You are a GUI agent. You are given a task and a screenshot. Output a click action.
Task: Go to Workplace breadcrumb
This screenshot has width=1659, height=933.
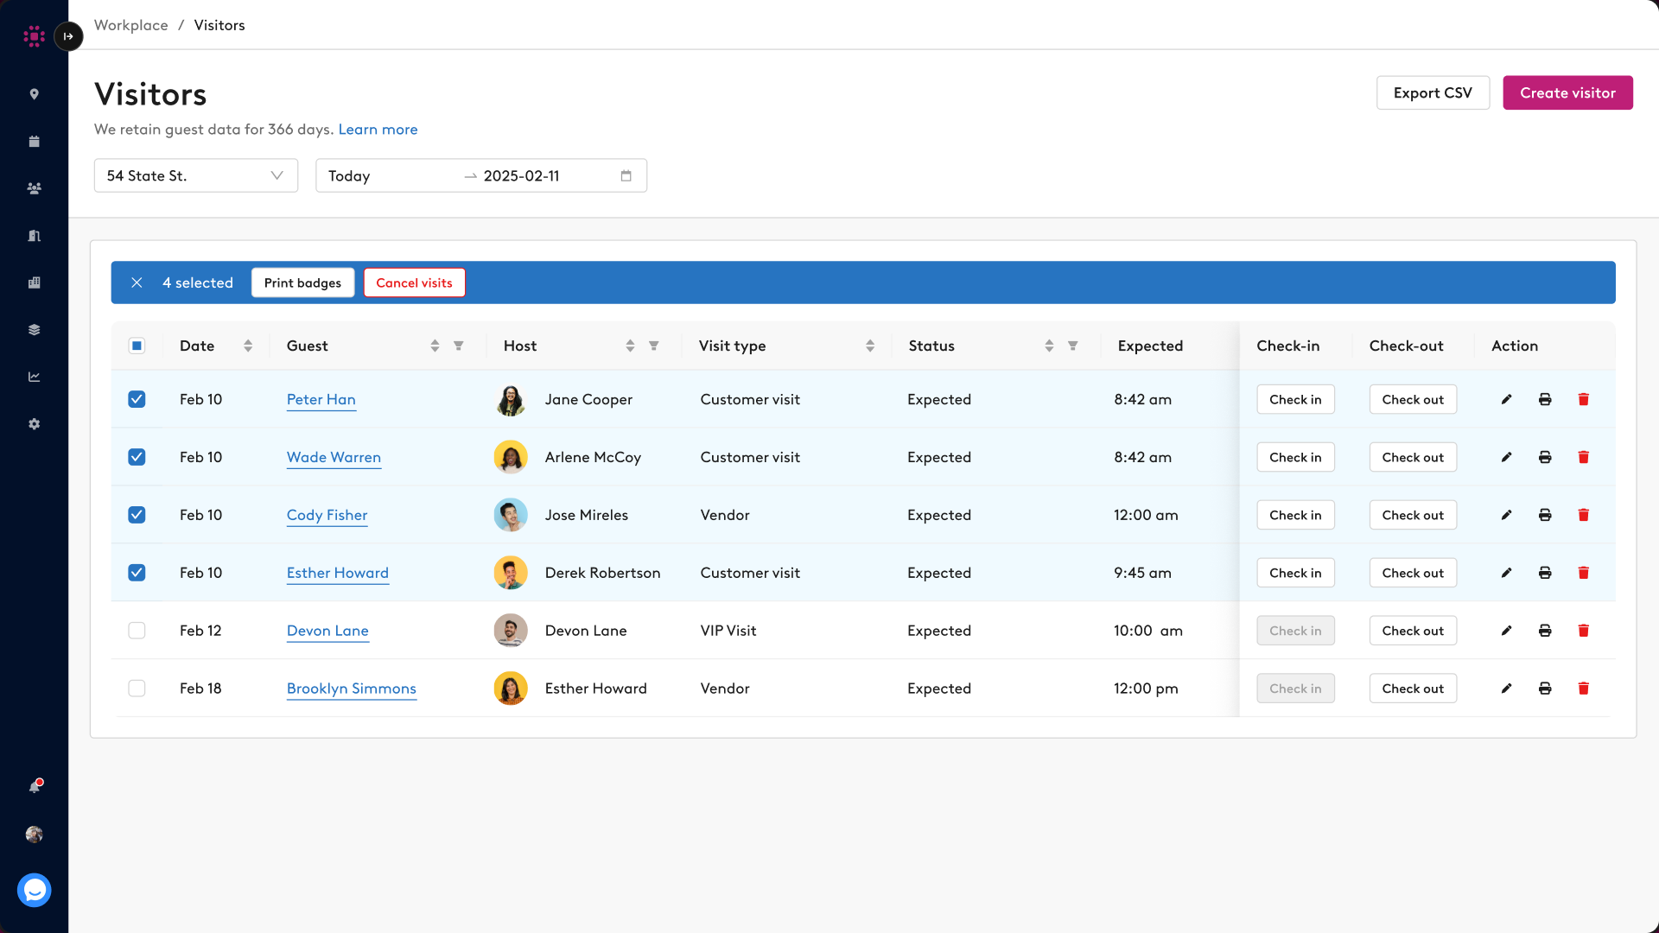pyautogui.click(x=130, y=25)
